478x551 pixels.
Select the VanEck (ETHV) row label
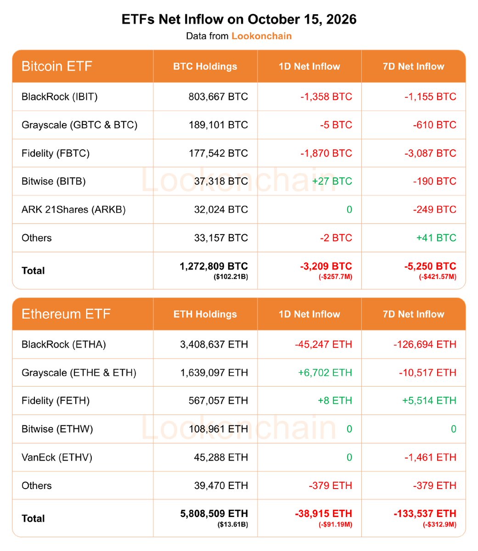point(57,457)
